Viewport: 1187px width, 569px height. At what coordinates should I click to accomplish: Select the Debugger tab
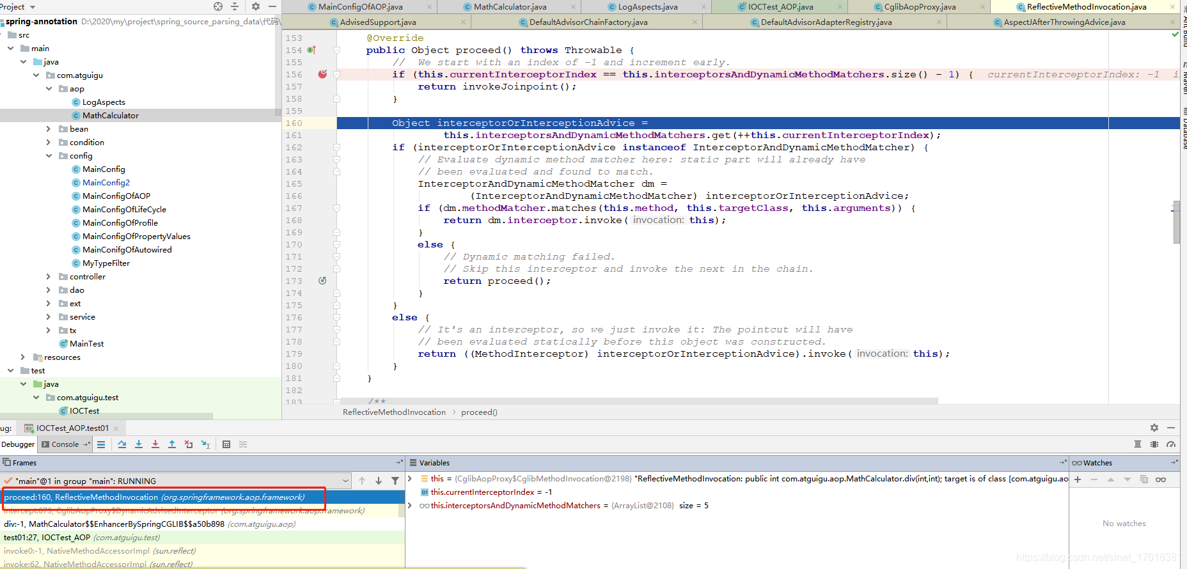(18, 444)
